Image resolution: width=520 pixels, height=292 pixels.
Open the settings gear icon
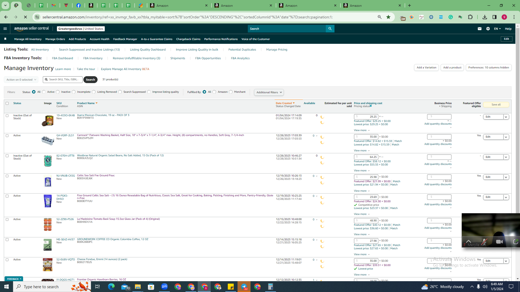488,29
